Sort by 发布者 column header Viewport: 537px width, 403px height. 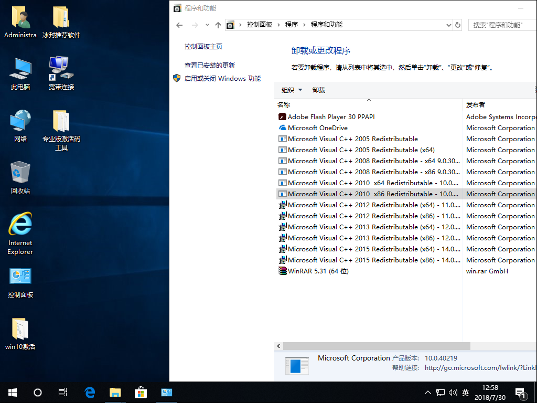500,104
